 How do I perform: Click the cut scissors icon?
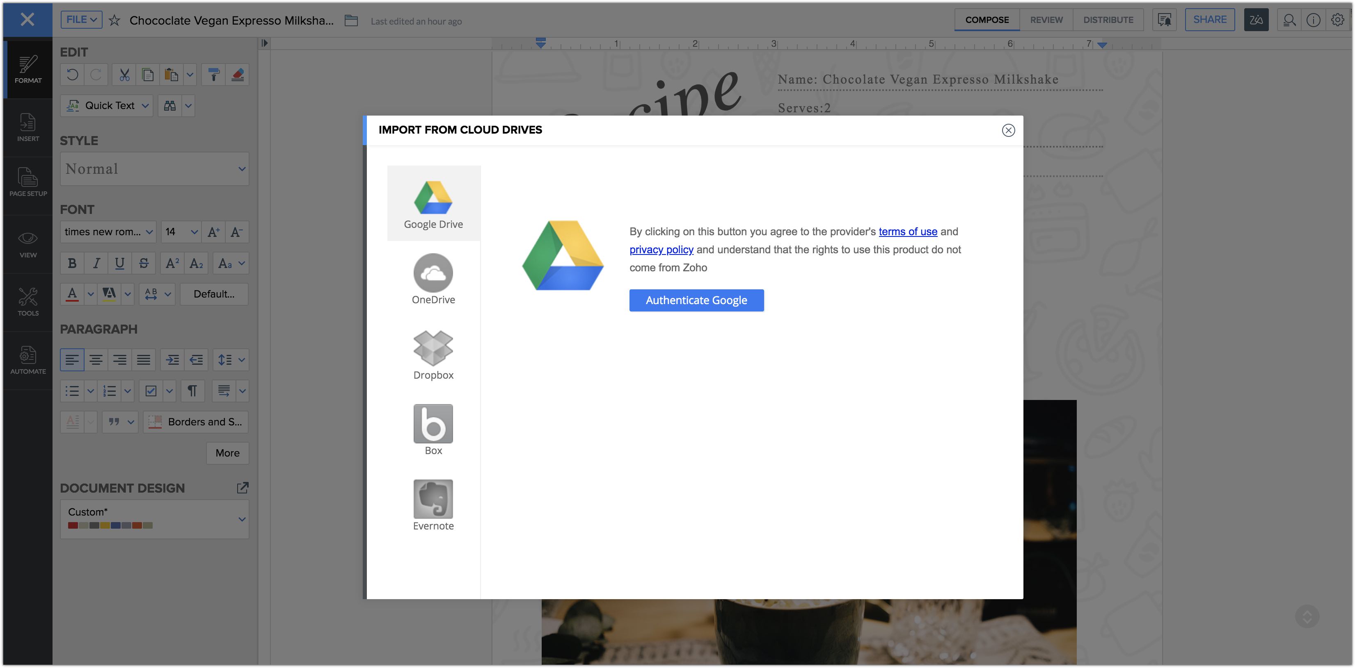tap(124, 75)
